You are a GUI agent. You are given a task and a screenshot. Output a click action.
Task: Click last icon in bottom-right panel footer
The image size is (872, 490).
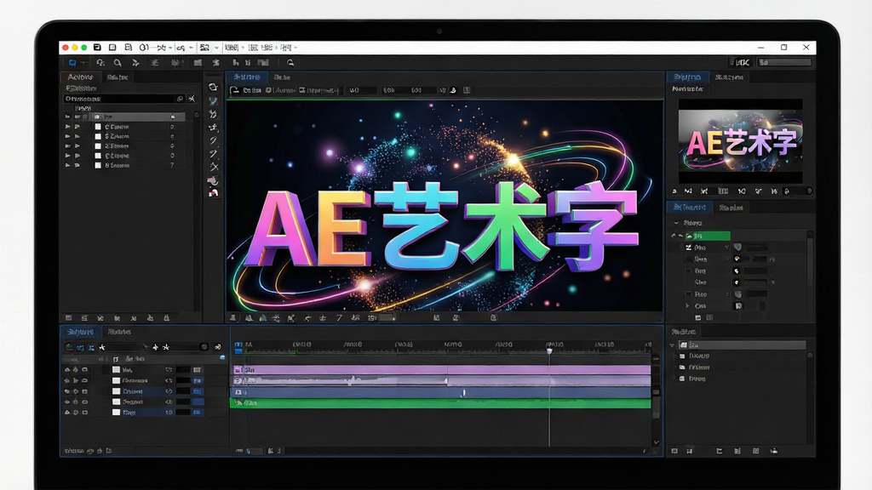[x=773, y=451]
